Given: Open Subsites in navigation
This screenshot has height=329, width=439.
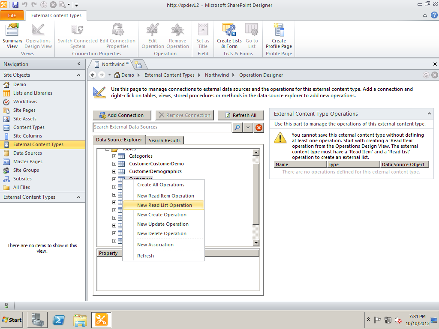Looking at the screenshot, I should (x=22, y=179).
